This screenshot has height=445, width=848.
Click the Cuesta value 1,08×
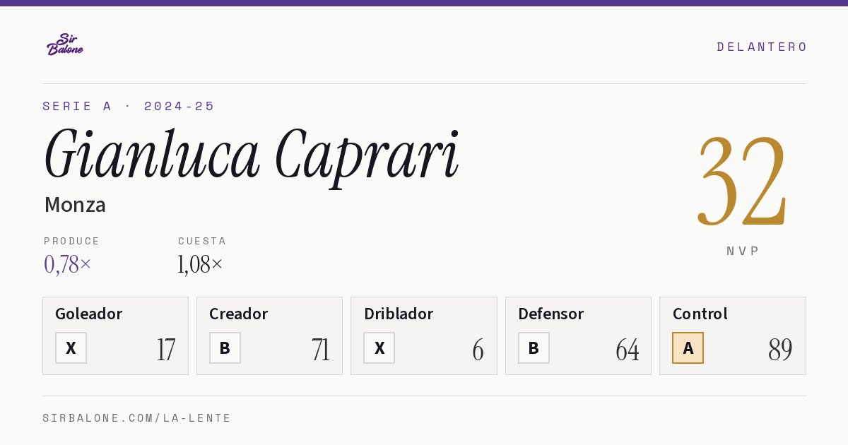point(201,264)
